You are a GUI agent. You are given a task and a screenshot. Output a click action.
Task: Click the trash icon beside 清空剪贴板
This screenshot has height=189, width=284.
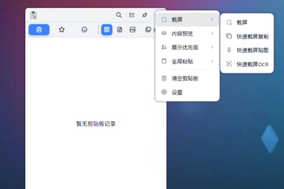[x=164, y=78]
